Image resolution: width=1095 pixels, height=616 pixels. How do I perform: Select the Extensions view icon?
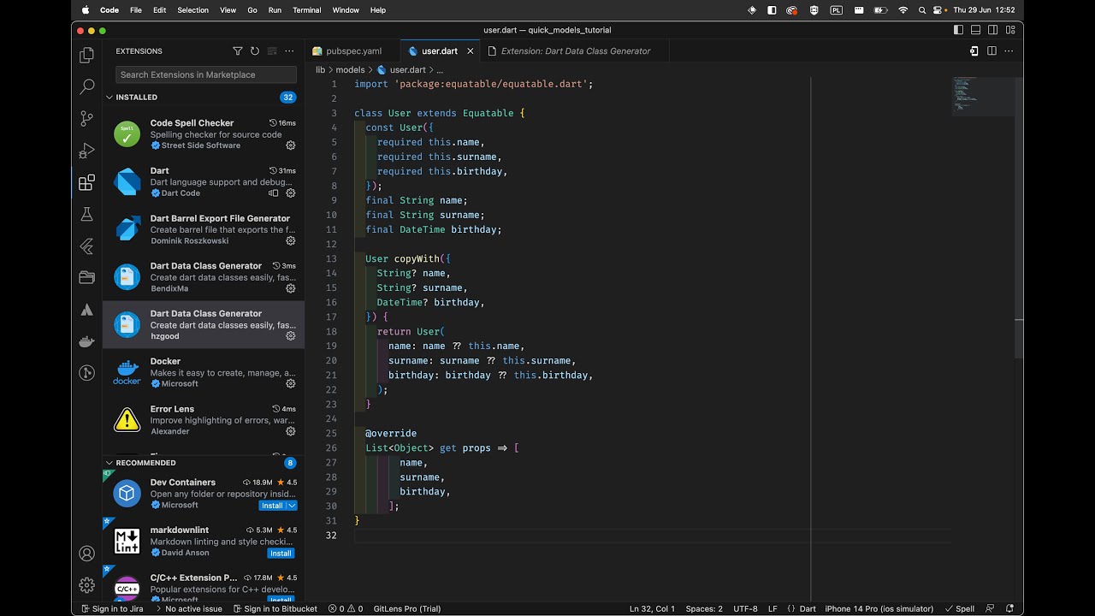pyautogui.click(x=86, y=183)
